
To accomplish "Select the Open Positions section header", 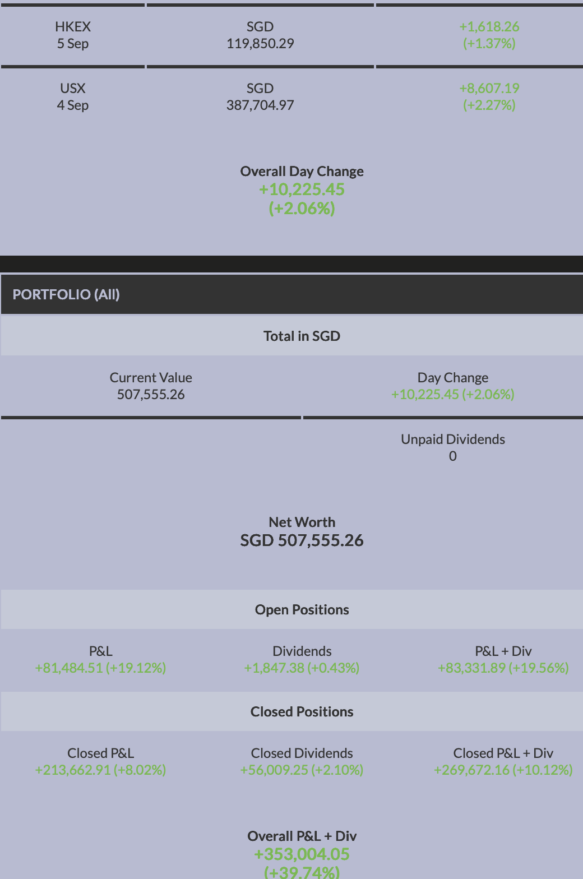I will pyautogui.click(x=302, y=609).
